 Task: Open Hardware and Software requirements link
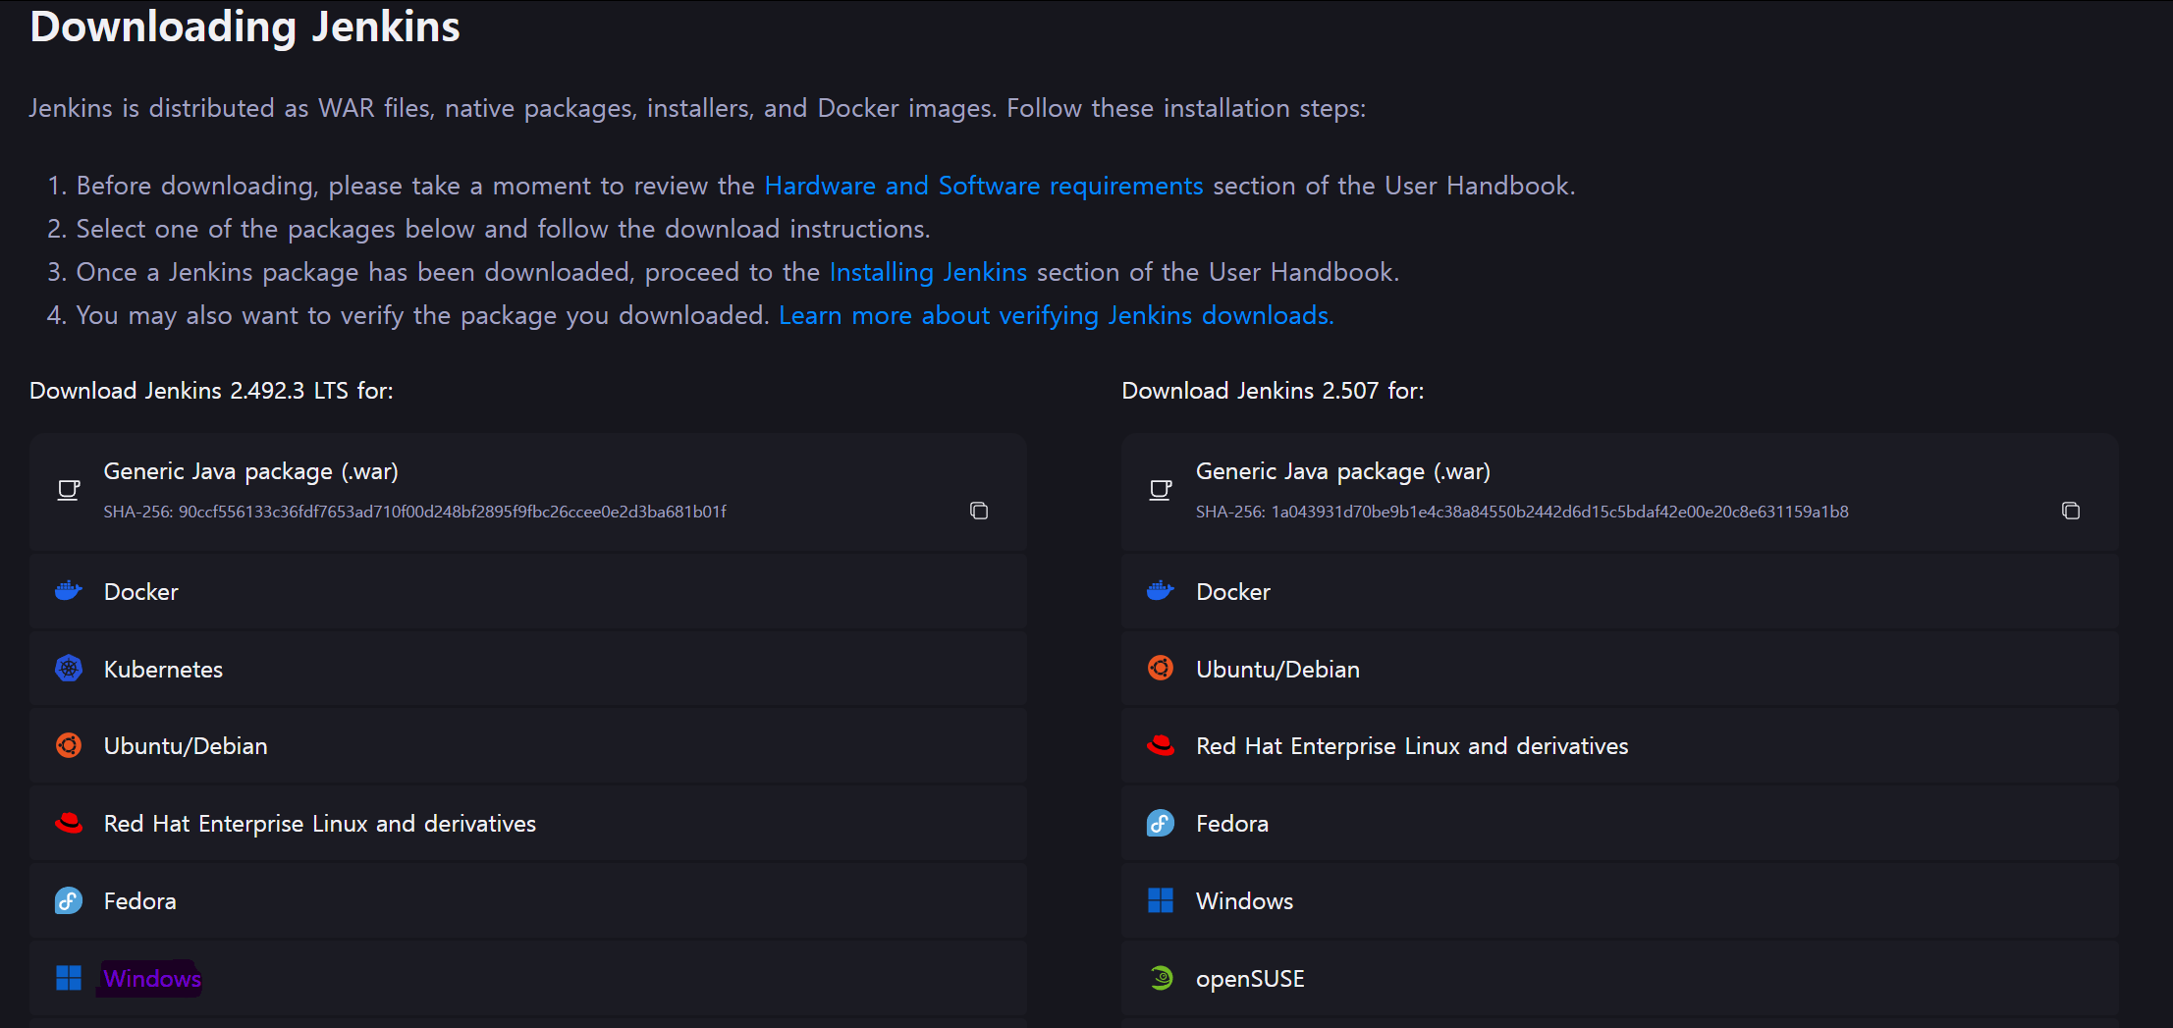983,186
